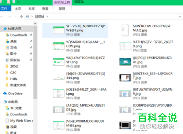183x134 pixels.
Task: Open 3D 对象 under 此电脑
Action: click(x=16, y=108)
